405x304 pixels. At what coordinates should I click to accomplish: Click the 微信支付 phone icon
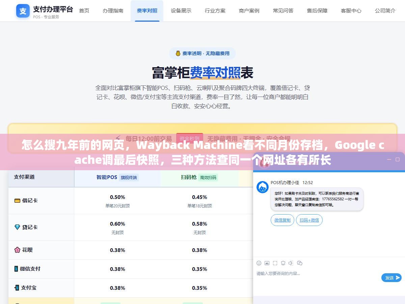tap(16, 269)
